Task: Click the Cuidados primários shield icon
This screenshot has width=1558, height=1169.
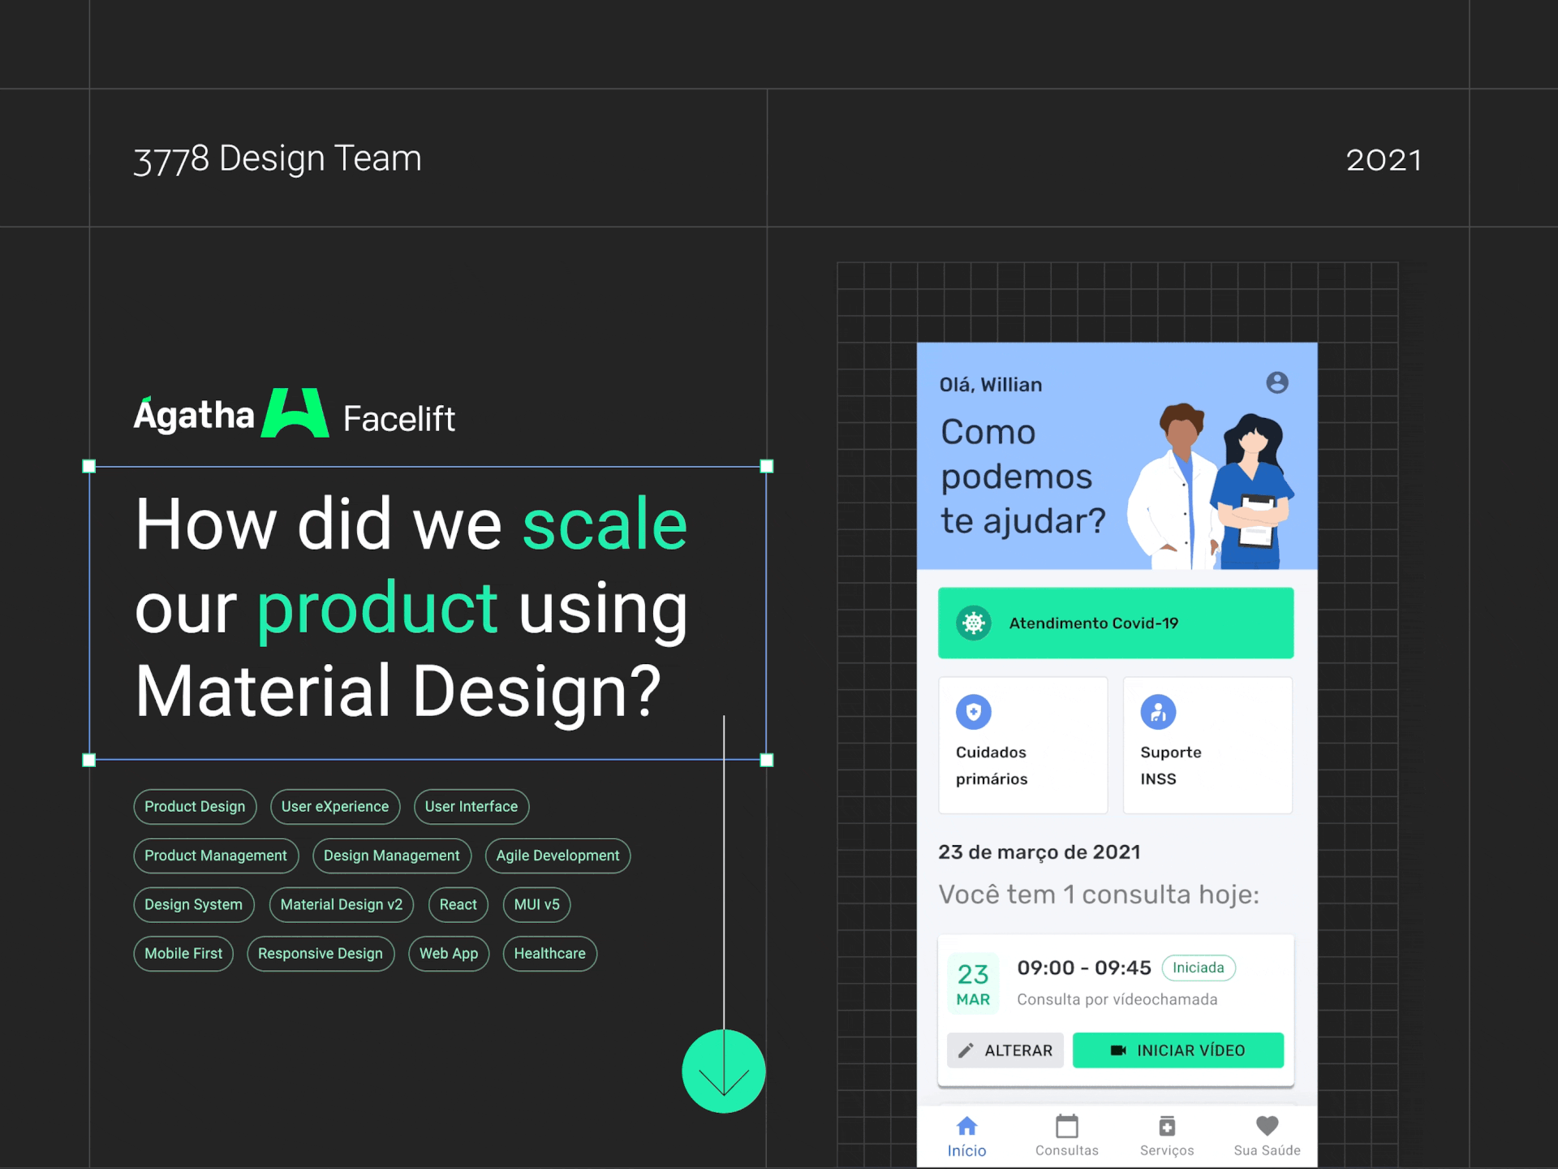Action: (x=973, y=712)
